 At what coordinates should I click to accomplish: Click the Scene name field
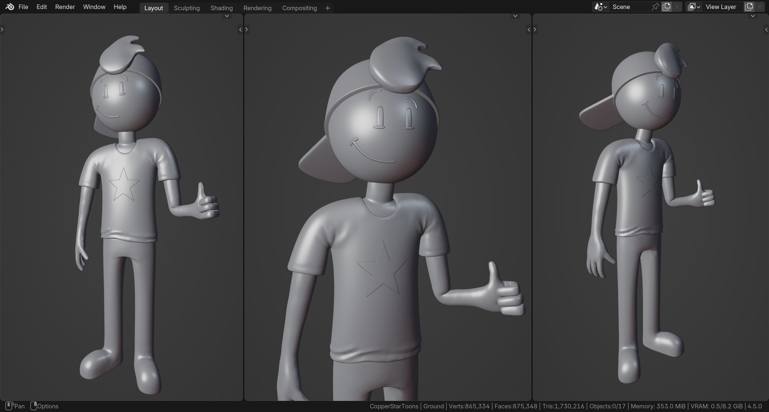coord(630,7)
